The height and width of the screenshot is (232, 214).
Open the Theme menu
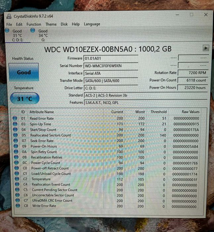51,24
